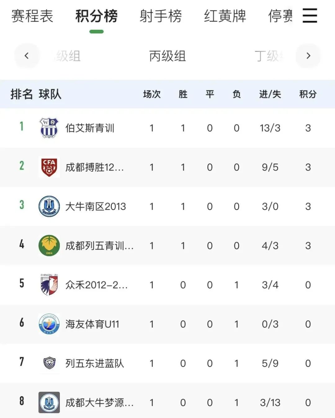Go to next group with right chevron
This screenshot has height=418, width=335.
coord(308,56)
